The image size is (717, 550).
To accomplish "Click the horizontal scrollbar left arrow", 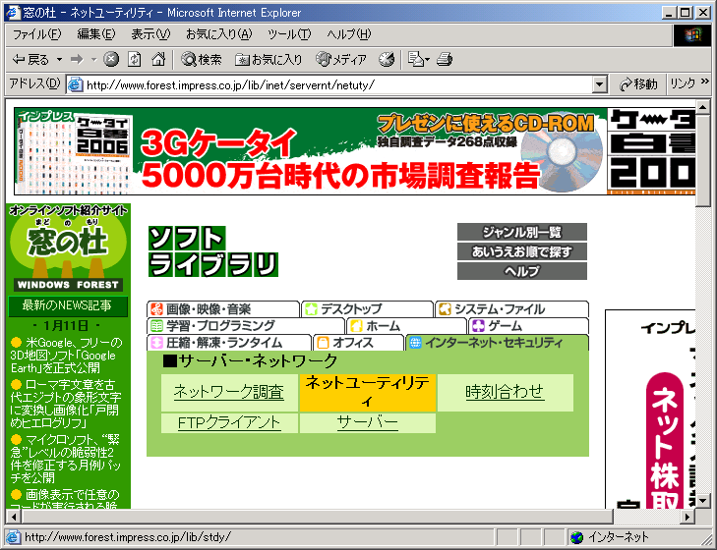I will click(x=14, y=517).
